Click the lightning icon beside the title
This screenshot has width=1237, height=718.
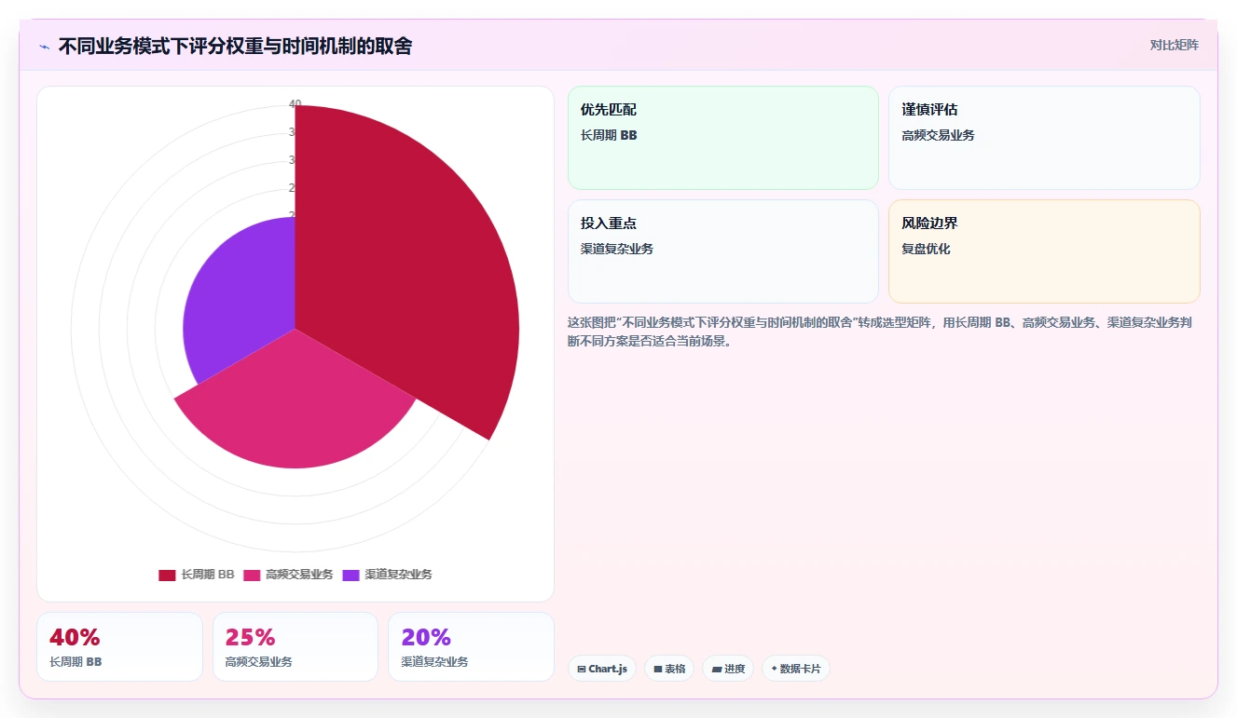pyautogui.click(x=44, y=47)
